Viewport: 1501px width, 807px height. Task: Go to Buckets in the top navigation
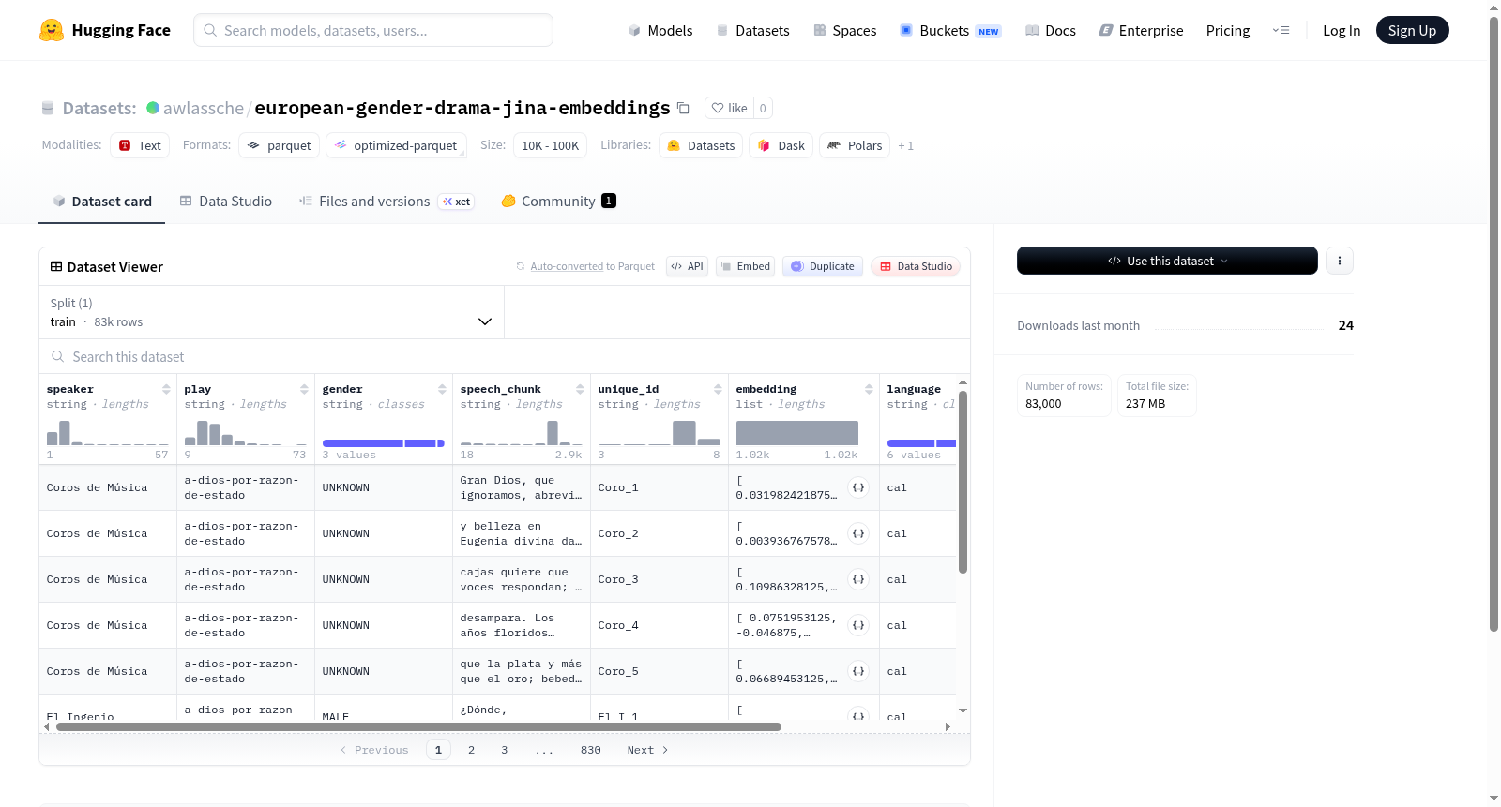(x=950, y=30)
